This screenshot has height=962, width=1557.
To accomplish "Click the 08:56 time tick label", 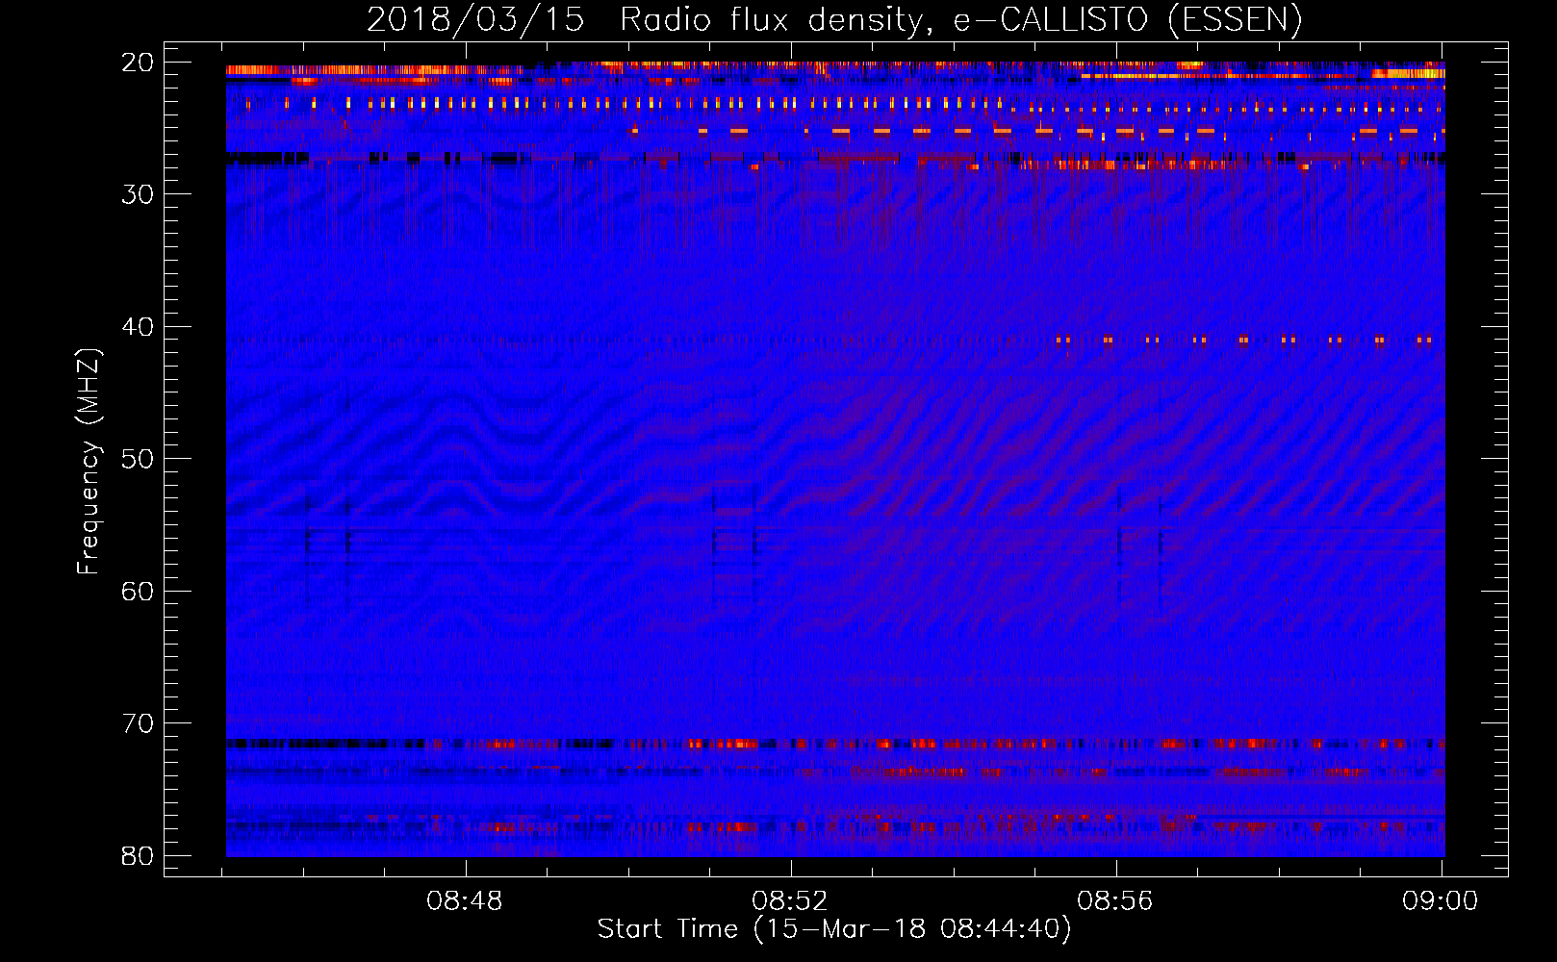I will [x=1115, y=901].
